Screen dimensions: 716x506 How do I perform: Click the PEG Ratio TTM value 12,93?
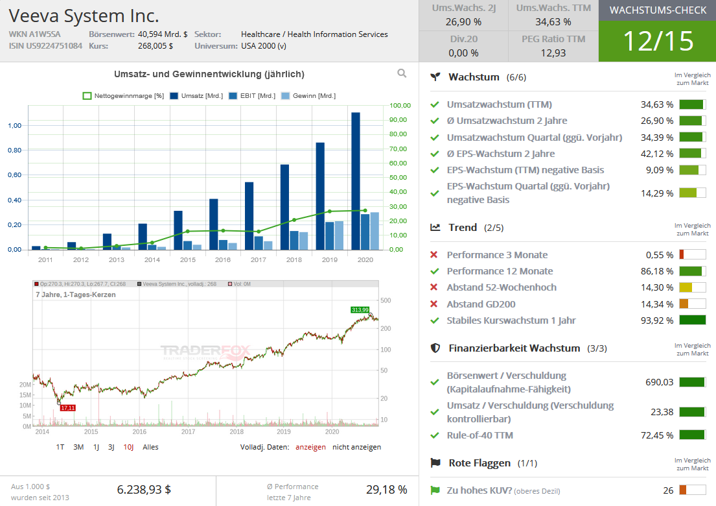click(x=553, y=53)
